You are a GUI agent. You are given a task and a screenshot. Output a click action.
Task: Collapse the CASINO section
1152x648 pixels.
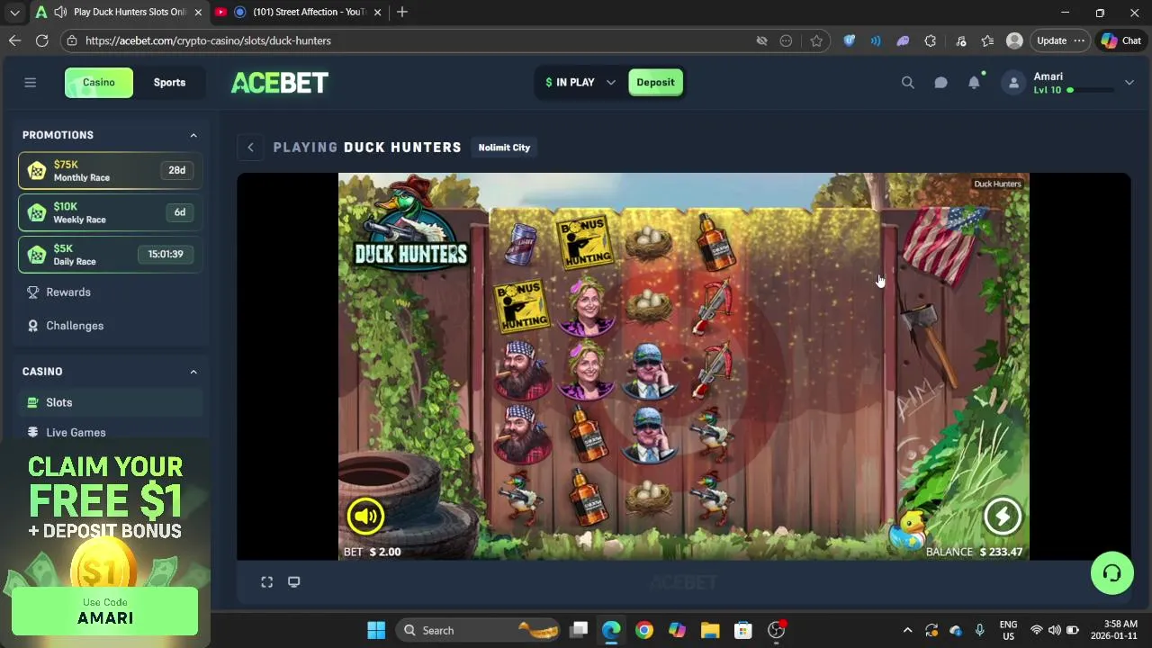193,372
